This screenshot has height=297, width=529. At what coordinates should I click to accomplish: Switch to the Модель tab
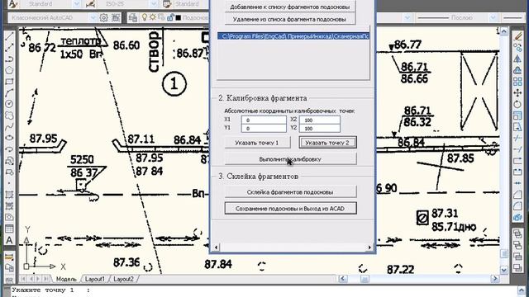[66, 279]
